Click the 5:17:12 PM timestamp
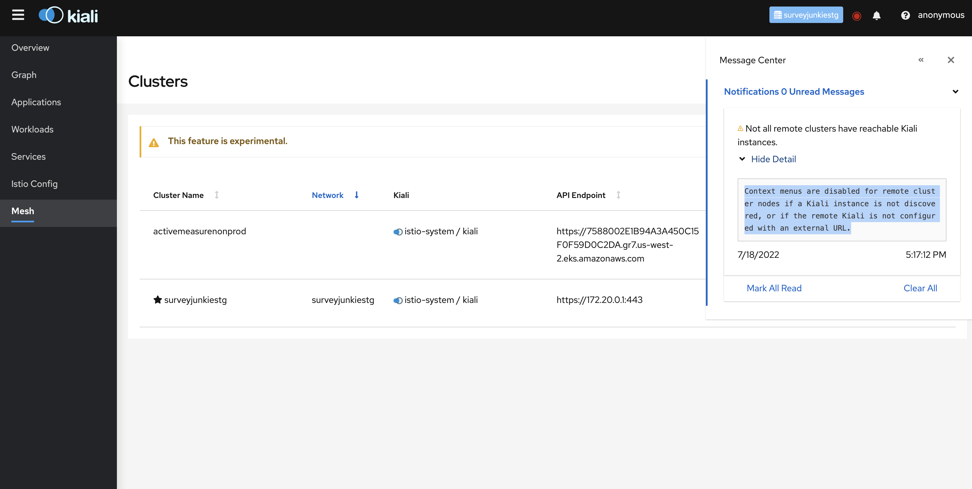Screen dimensions: 972x489 tap(925, 255)
